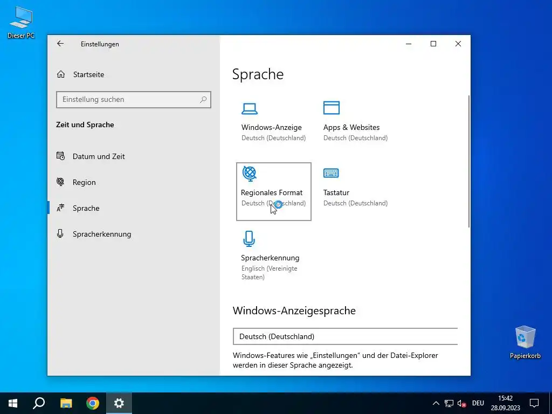Click the Settings gear in taskbar
552x414 pixels.
[x=119, y=403]
